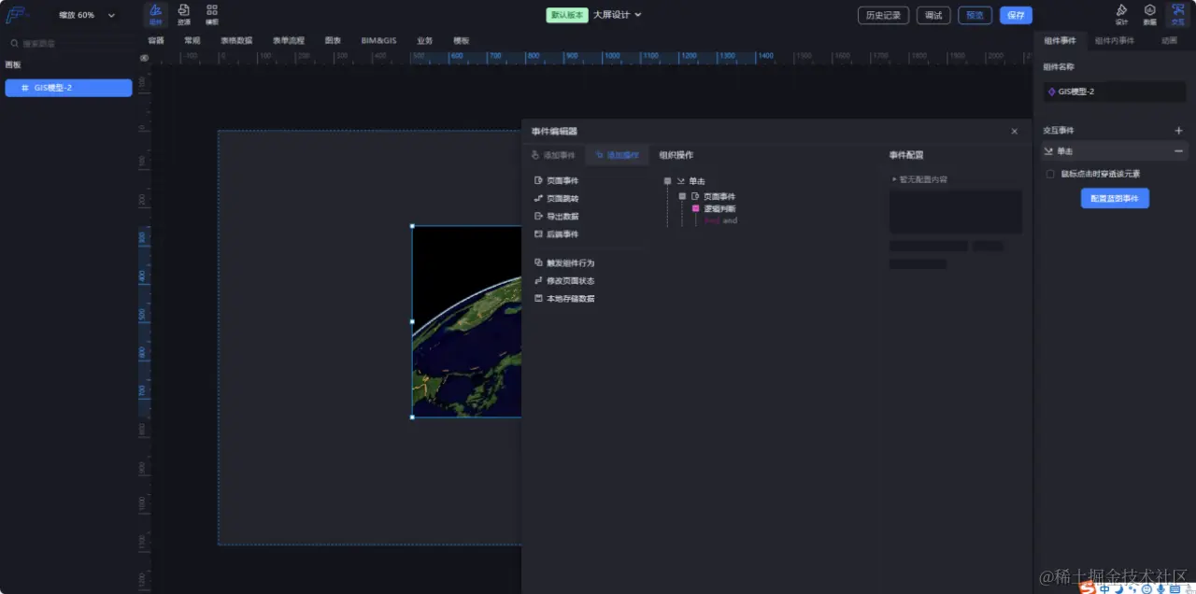Focus the 搜索 layer search field
The image size is (1196, 594).
73,44
